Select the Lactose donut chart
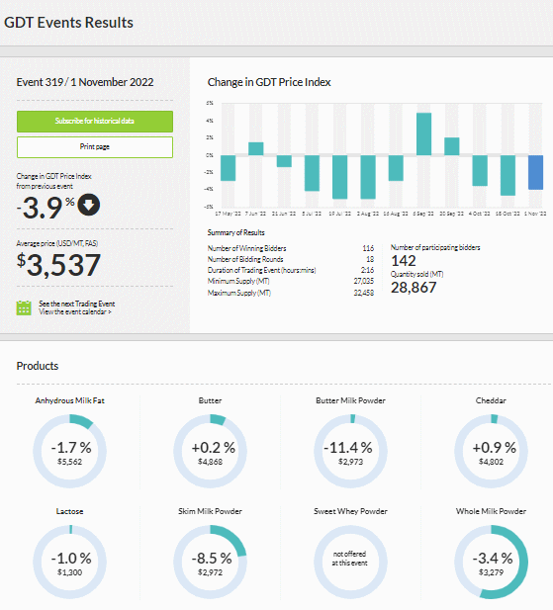553x610 pixels. [x=69, y=562]
